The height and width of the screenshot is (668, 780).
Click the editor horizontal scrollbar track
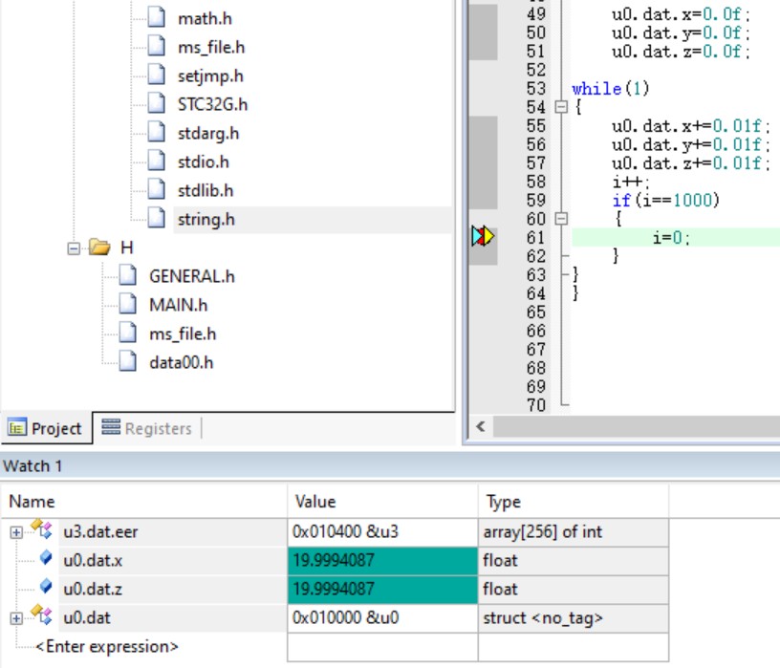(x=637, y=427)
